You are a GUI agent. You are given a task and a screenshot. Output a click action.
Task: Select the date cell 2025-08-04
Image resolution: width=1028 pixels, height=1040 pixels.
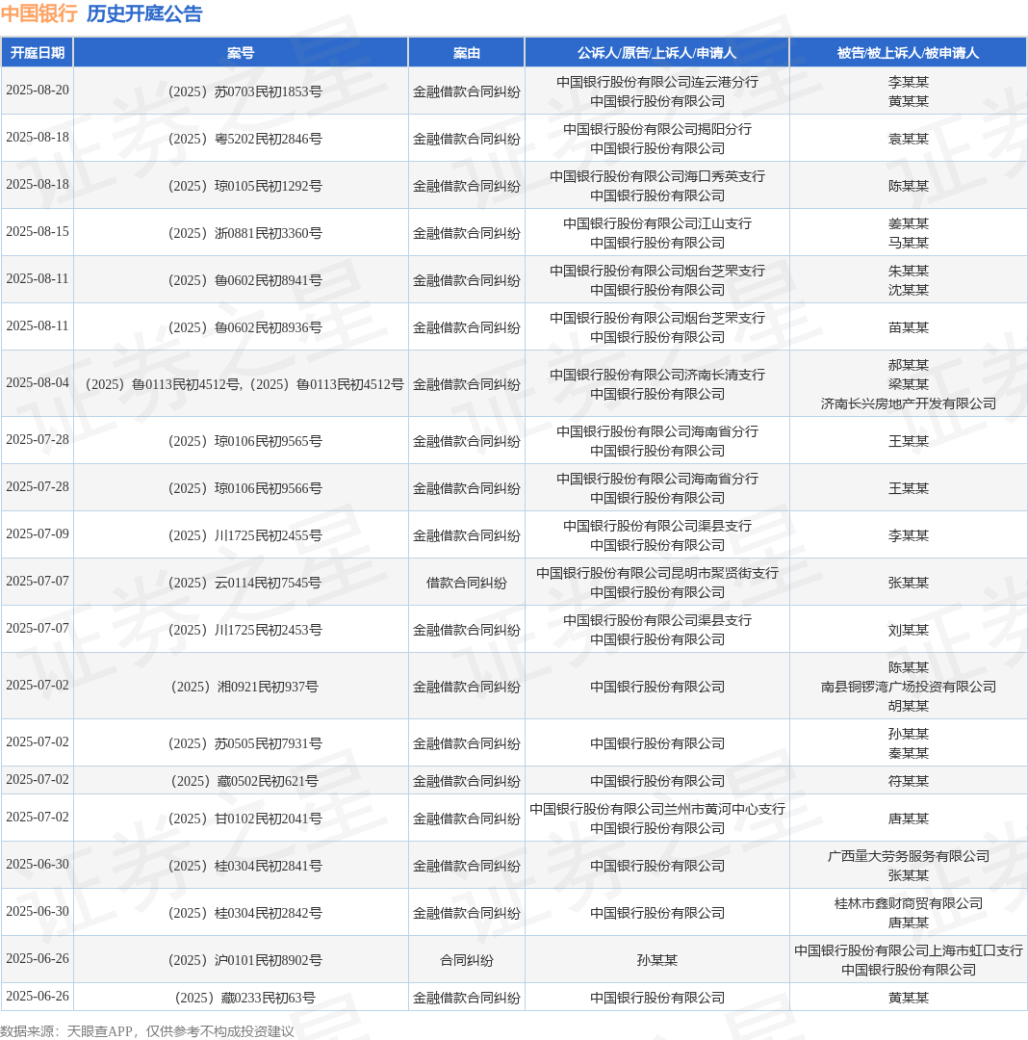point(38,382)
